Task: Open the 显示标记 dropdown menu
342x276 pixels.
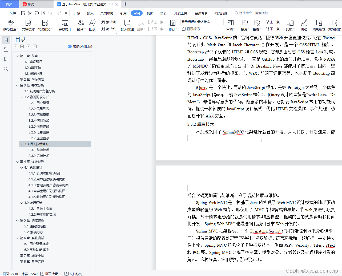Action: pyautogui.click(x=192, y=29)
